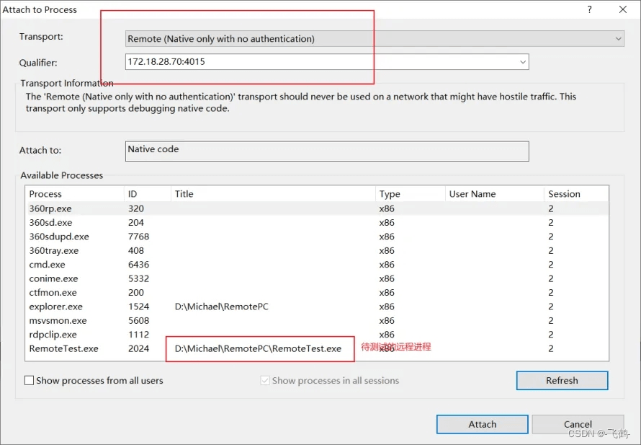Image resolution: width=641 pixels, height=445 pixels.
Task: Click the ID 7768 cell
Action: pos(138,237)
